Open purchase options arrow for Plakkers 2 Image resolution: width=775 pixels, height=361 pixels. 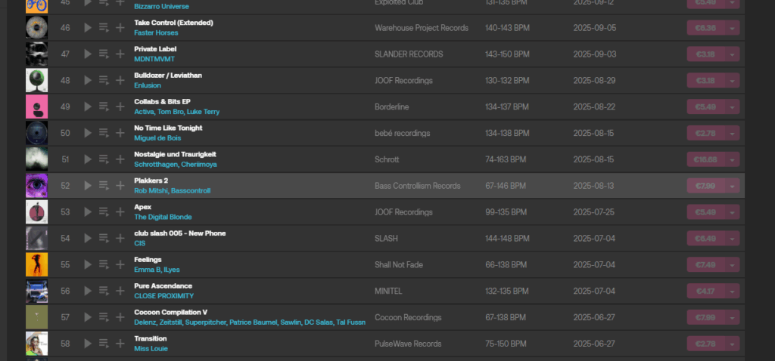tap(733, 186)
